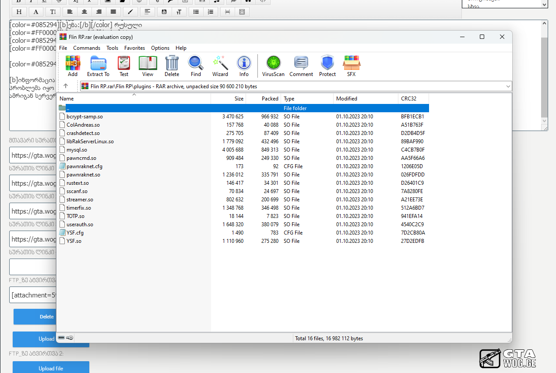Screen dimensions: 556x373
Task: Sort list by Modified column header
Action: 347,99
